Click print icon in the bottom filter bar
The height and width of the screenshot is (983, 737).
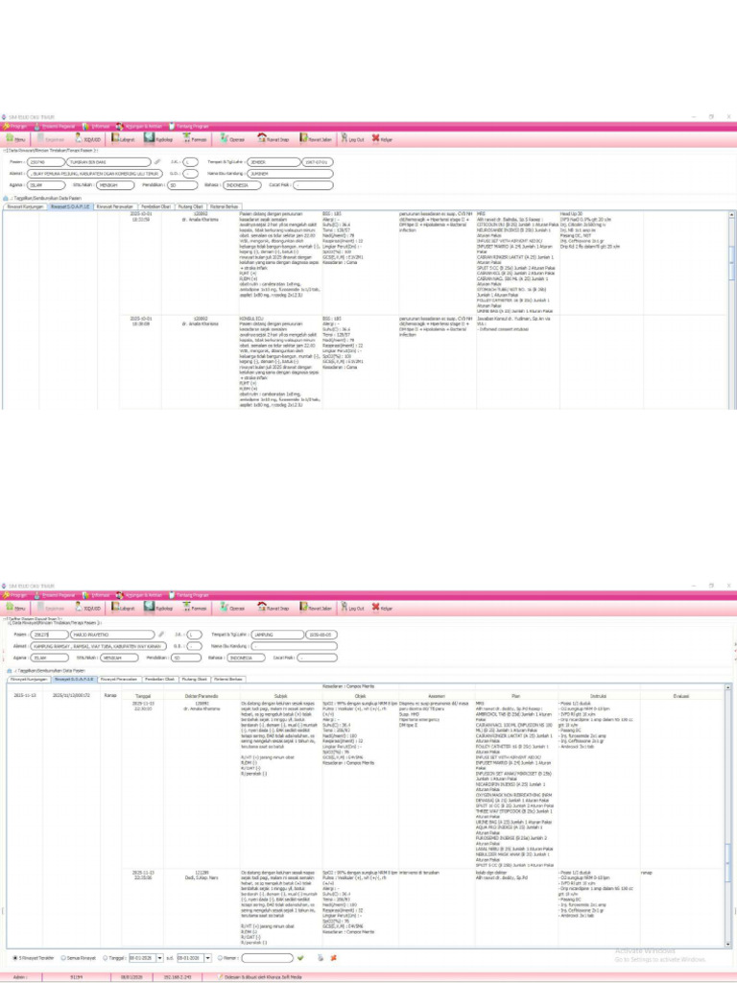[x=321, y=958]
